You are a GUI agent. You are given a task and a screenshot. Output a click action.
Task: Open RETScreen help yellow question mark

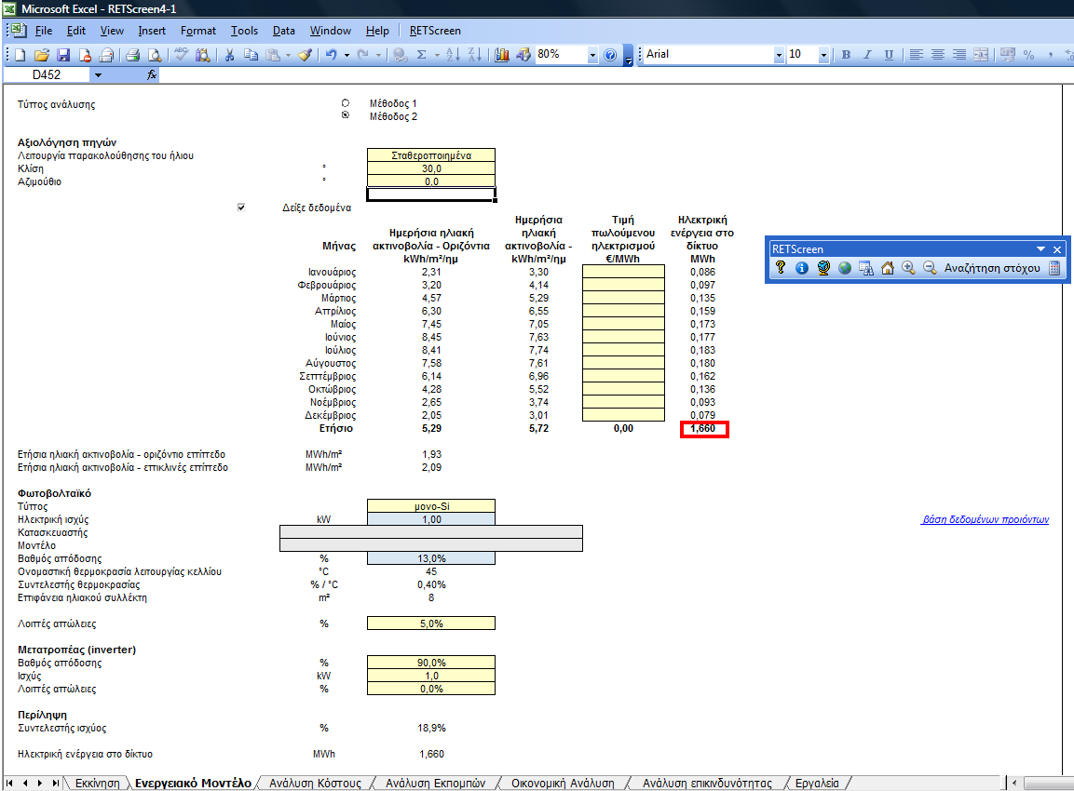tap(781, 268)
